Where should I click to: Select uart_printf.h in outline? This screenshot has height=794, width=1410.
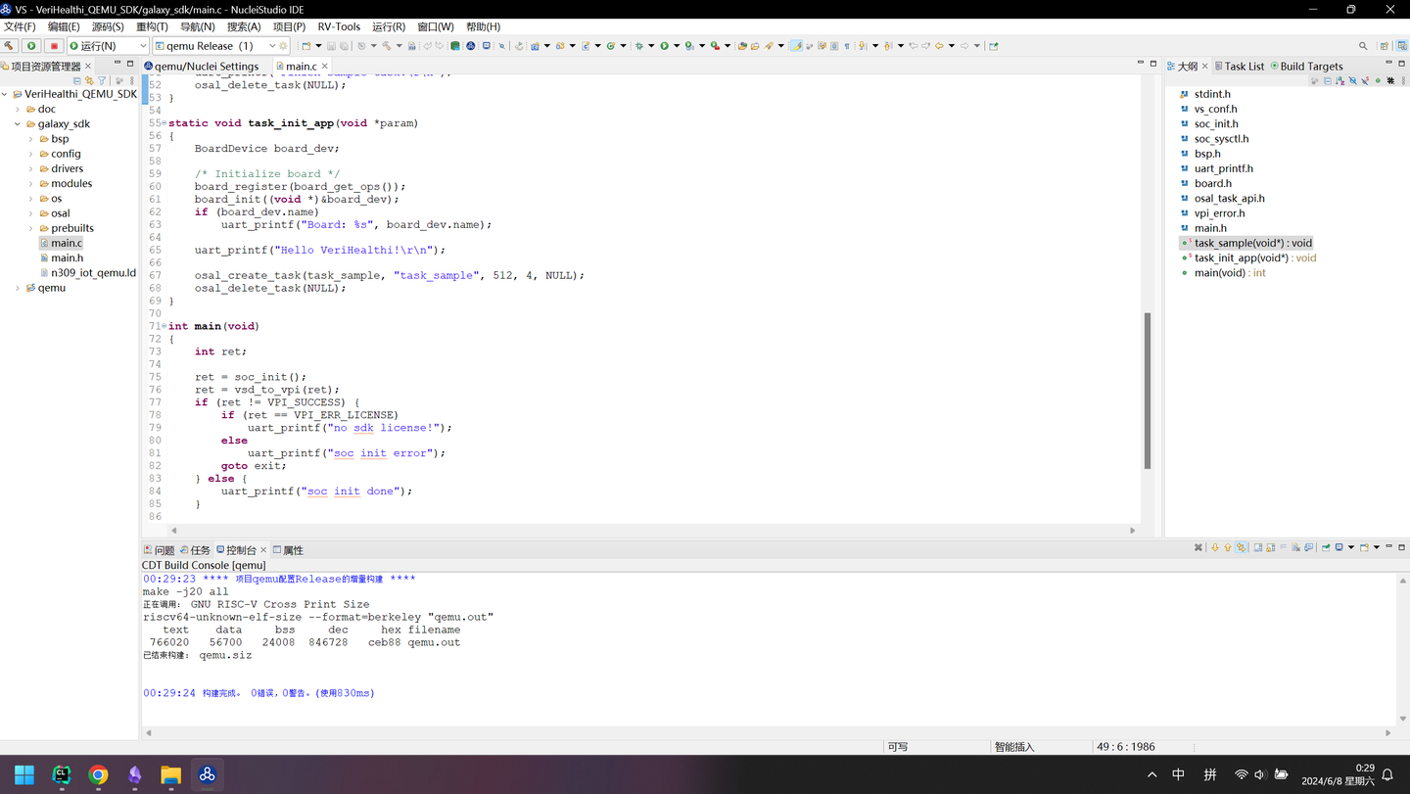(x=1217, y=168)
